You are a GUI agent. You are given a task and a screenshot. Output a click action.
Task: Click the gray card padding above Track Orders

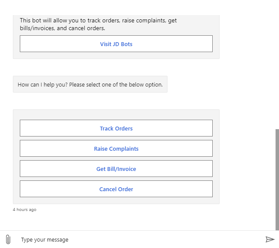pyautogui.click(x=116, y=115)
